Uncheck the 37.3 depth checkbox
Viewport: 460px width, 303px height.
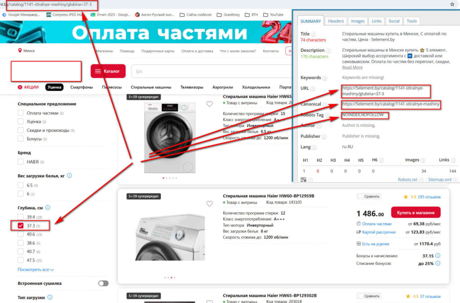coord(21,226)
